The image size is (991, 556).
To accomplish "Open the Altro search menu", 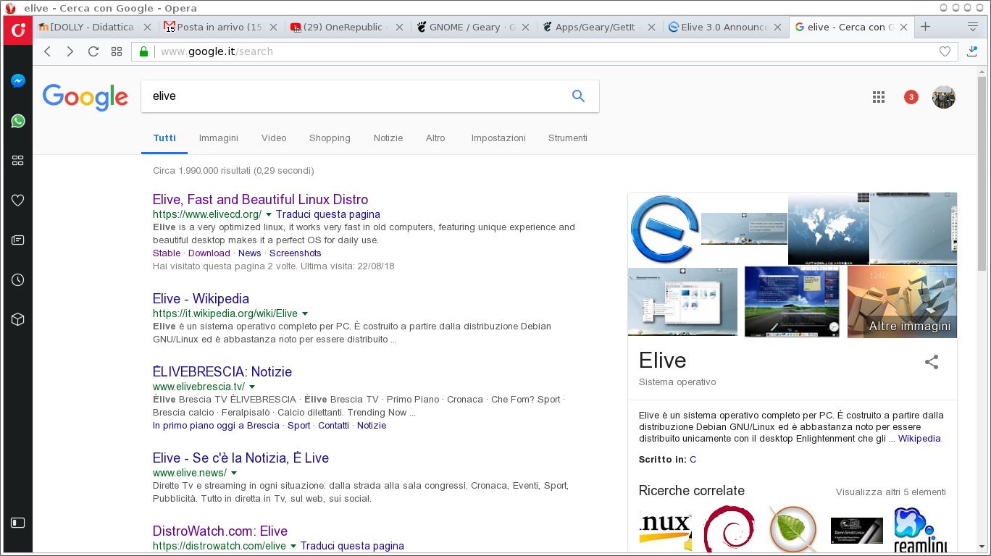I will click(x=435, y=138).
